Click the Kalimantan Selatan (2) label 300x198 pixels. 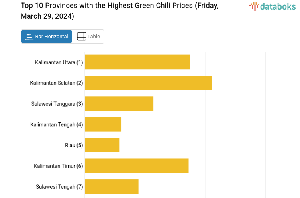[x=57, y=83]
